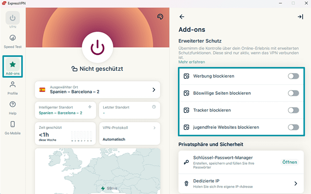Open Dedizierte IP chevron arrow

click(295, 183)
